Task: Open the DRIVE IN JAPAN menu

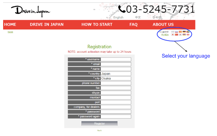Action: point(47,25)
